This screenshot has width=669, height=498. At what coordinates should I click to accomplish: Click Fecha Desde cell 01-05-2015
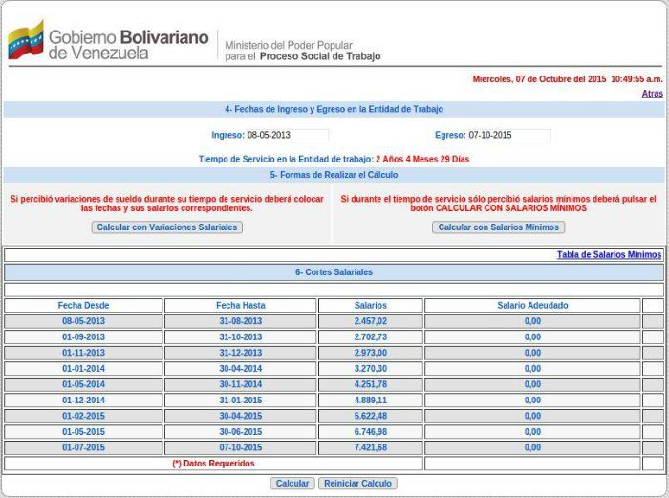point(84,432)
